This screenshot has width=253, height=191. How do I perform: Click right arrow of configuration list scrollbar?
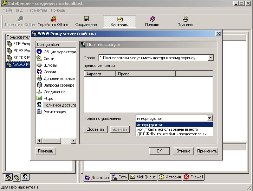(73, 141)
